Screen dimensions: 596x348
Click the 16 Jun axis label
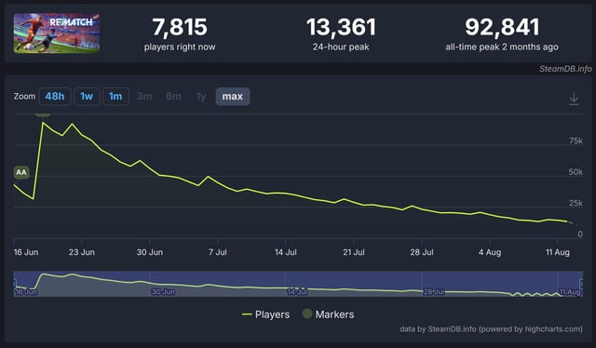(x=26, y=252)
